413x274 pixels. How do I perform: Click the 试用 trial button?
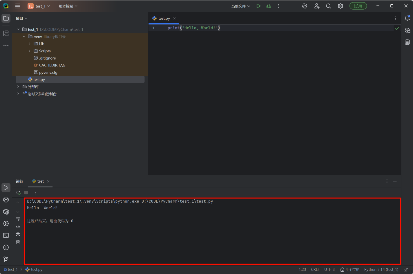click(358, 6)
